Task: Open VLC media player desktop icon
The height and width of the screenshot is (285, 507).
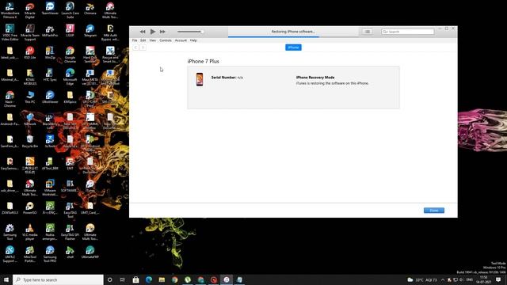Action: [x=30, y=232]
